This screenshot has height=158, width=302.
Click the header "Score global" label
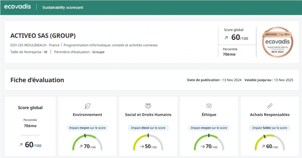coord(234,30)
